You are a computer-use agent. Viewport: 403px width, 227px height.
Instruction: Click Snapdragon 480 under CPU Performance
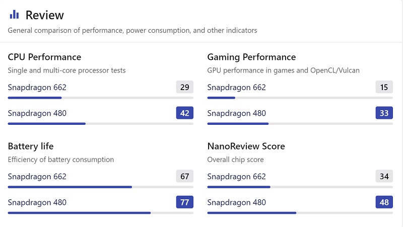point(37,113)
